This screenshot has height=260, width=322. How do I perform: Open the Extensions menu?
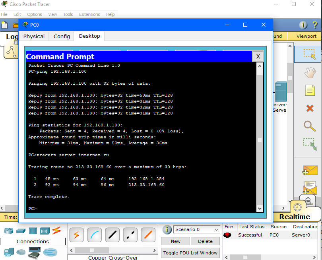pyautogui.click(x=89, y=14)
